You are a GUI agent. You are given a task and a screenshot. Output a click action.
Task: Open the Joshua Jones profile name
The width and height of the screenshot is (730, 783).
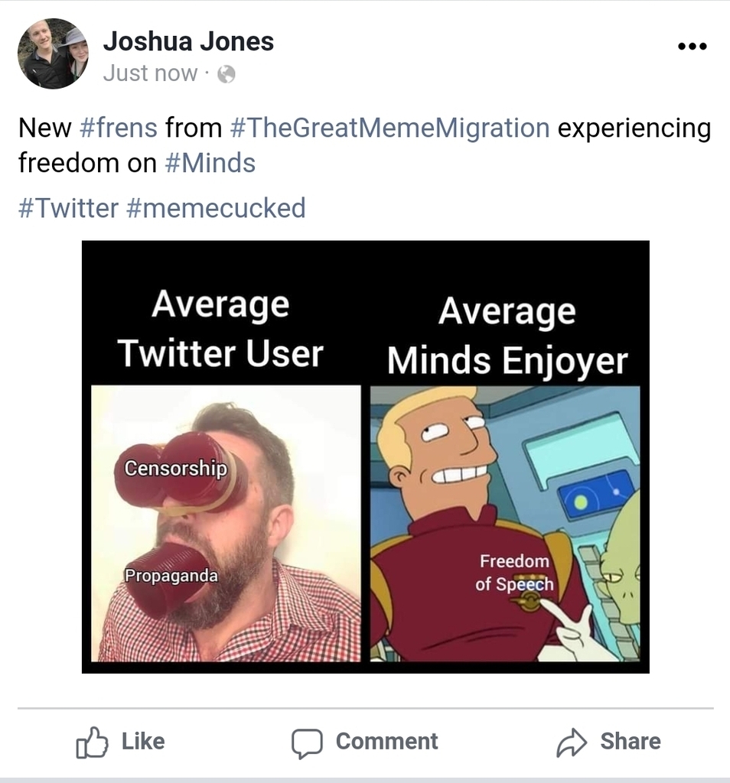point(188,41)
